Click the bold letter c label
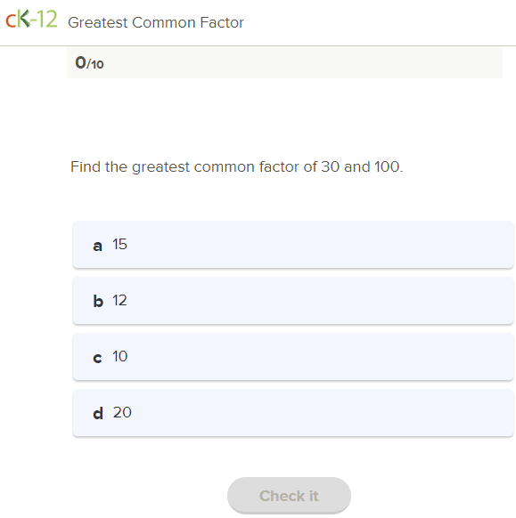Viewport: 516px width, 518px height. [97, 358]
